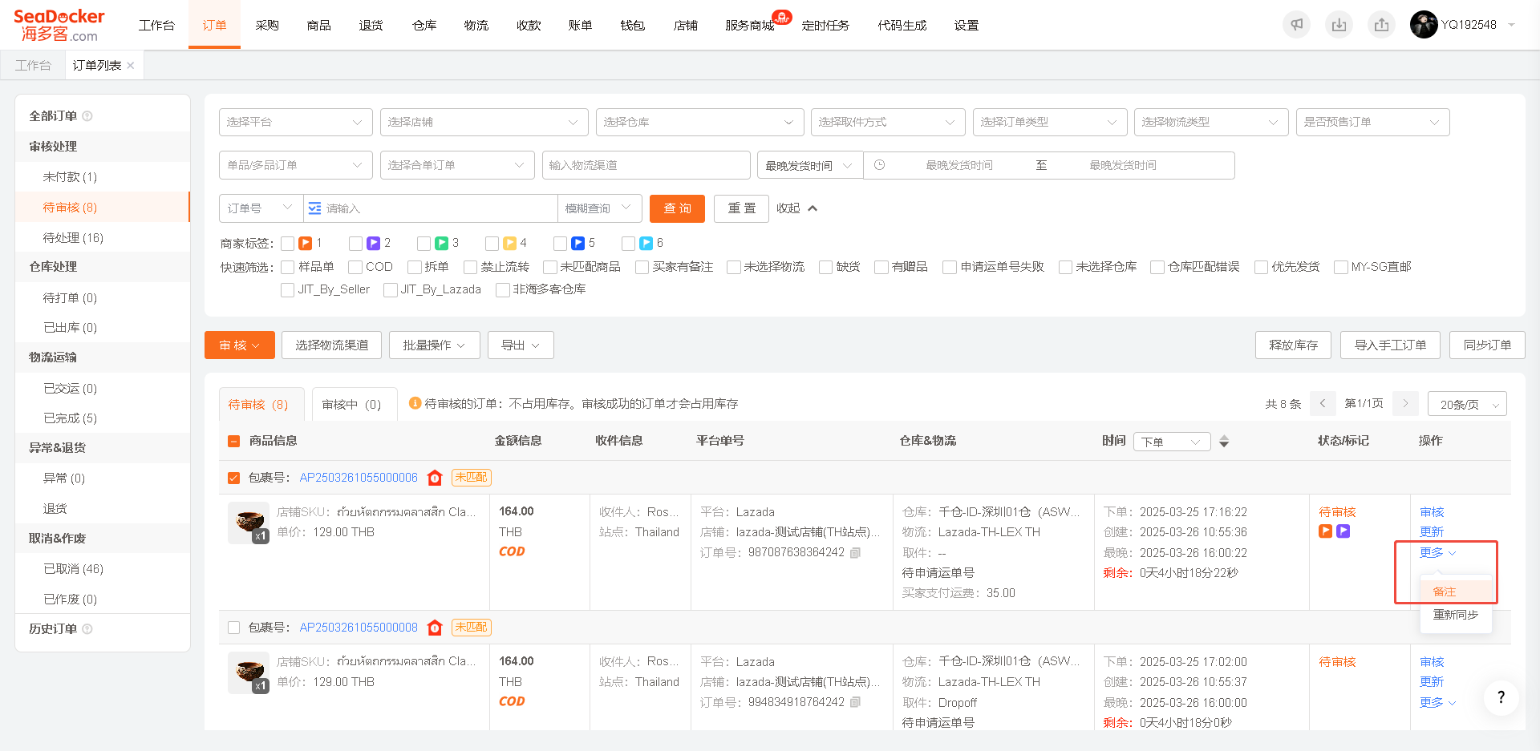Click purple merchant tag 2 icon

pyautogui.click(x=373, y=243)
